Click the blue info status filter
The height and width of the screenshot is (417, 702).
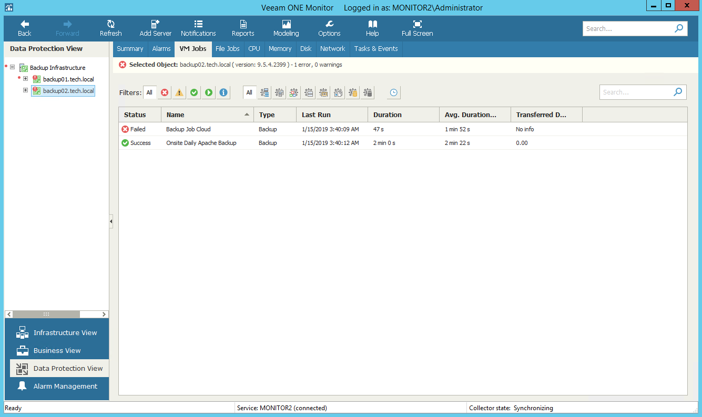223,92
